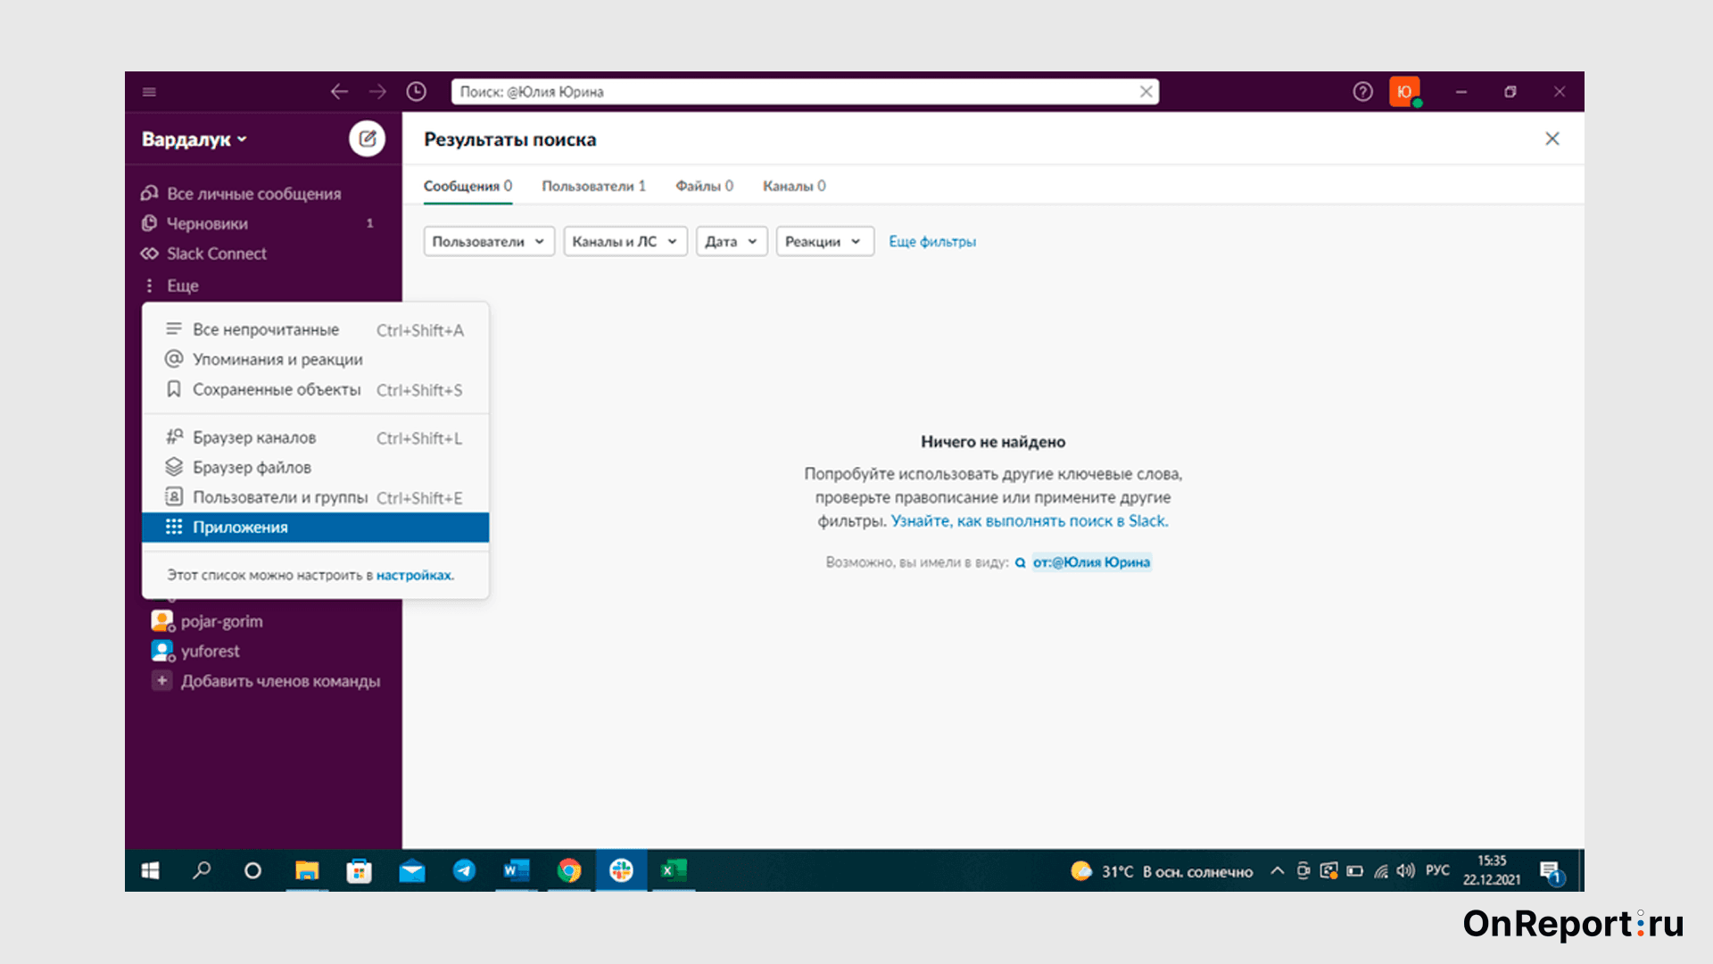
Task: Open the Каналы и ЛС filter dropdown
Action: tap(625, 241)
